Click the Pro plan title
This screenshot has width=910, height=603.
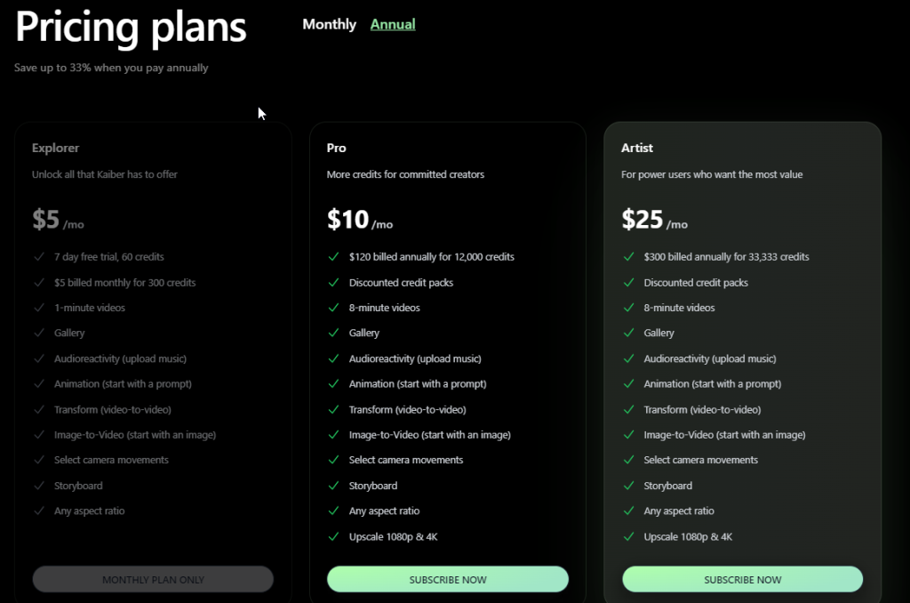tap(337, 148)
